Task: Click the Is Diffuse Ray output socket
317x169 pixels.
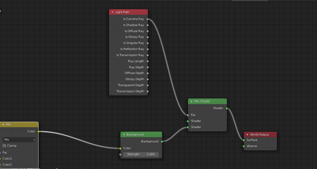Action: coord(148,31)
